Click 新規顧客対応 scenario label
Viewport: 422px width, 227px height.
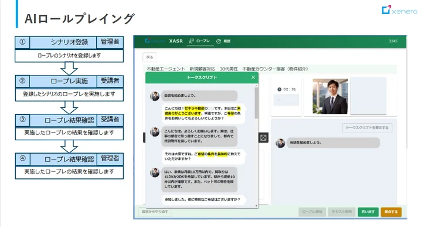click(202, 69)
